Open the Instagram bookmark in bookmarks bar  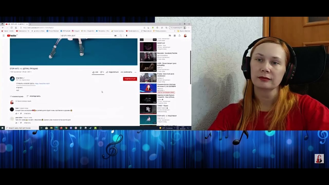[76, 31]
